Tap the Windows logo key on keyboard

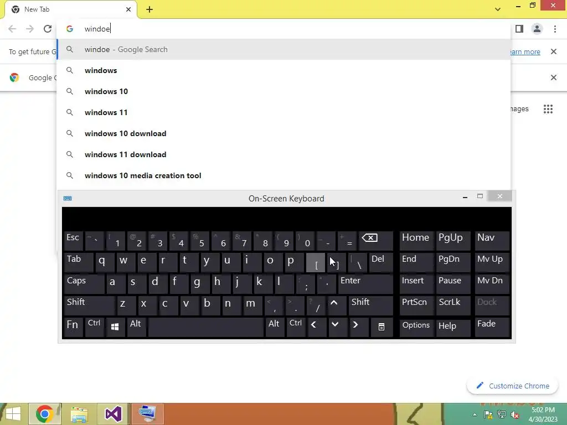point(115,327)
